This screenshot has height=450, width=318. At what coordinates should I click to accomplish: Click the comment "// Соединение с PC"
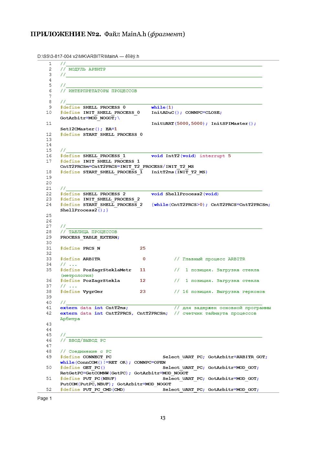(86, 351)
